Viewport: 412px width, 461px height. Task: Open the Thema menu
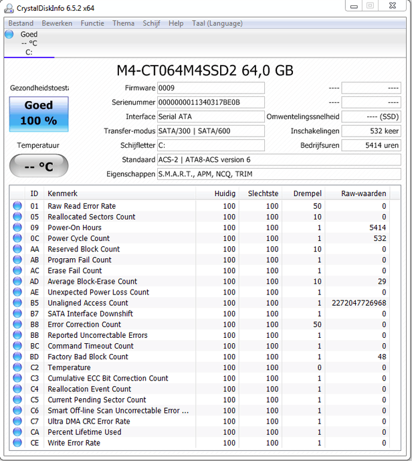click(124, 23)
